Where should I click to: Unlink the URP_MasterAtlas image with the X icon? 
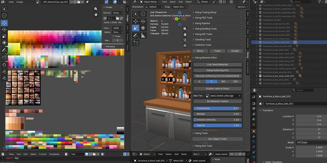(82, 2)
